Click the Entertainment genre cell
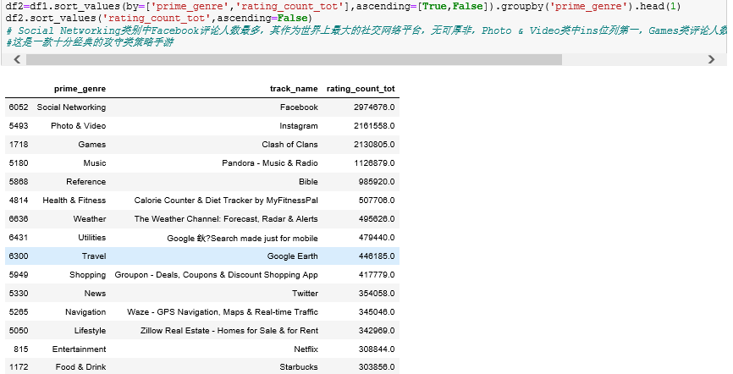Image resolution: width=733 pixels, height=374 pixels. [79, 349]
